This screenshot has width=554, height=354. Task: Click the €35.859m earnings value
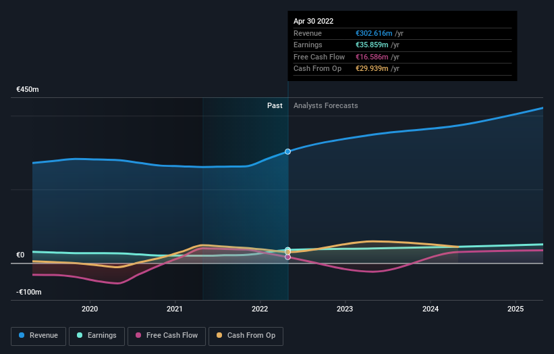372,45
